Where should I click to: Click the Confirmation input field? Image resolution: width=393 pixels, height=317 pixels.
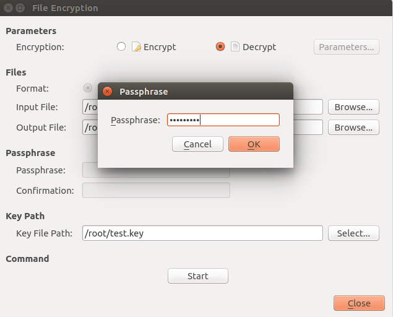point(156,191)
